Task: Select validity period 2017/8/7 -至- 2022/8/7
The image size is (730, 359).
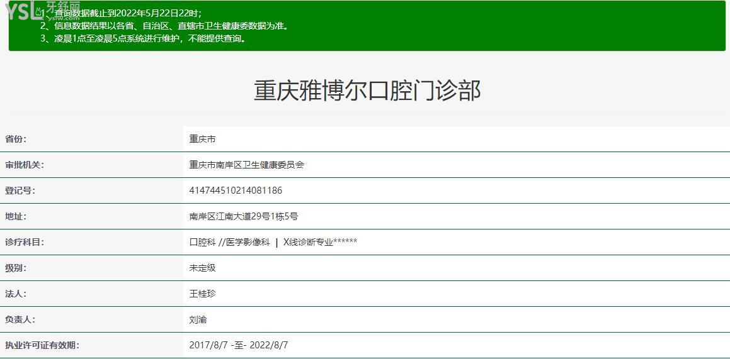Action: click(x=239, y=345)
